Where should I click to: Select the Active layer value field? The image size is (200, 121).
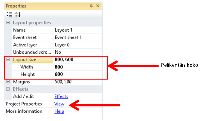point(77,45)
